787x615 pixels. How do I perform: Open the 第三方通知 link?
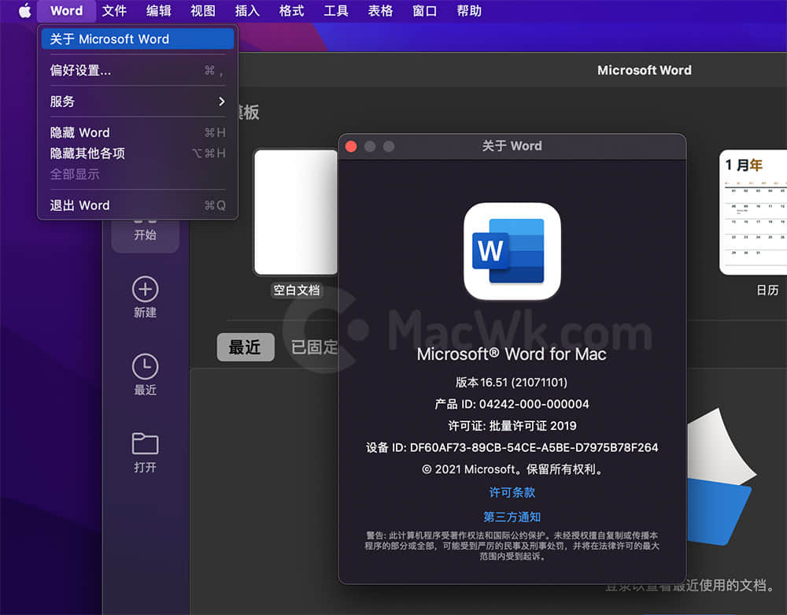[512, 517]
